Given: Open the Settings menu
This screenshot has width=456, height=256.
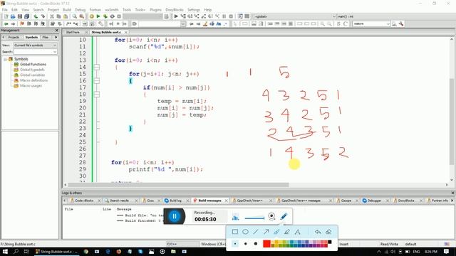Looking at the screenshot, I should point(194,10).
